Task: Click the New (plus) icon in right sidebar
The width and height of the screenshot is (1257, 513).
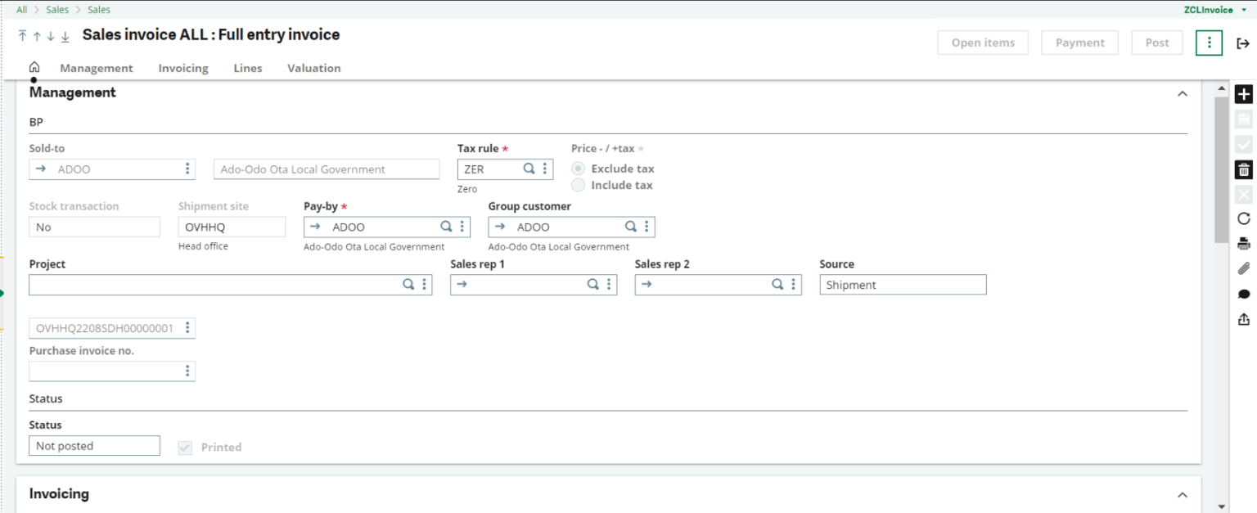Action: [1243, 94]
